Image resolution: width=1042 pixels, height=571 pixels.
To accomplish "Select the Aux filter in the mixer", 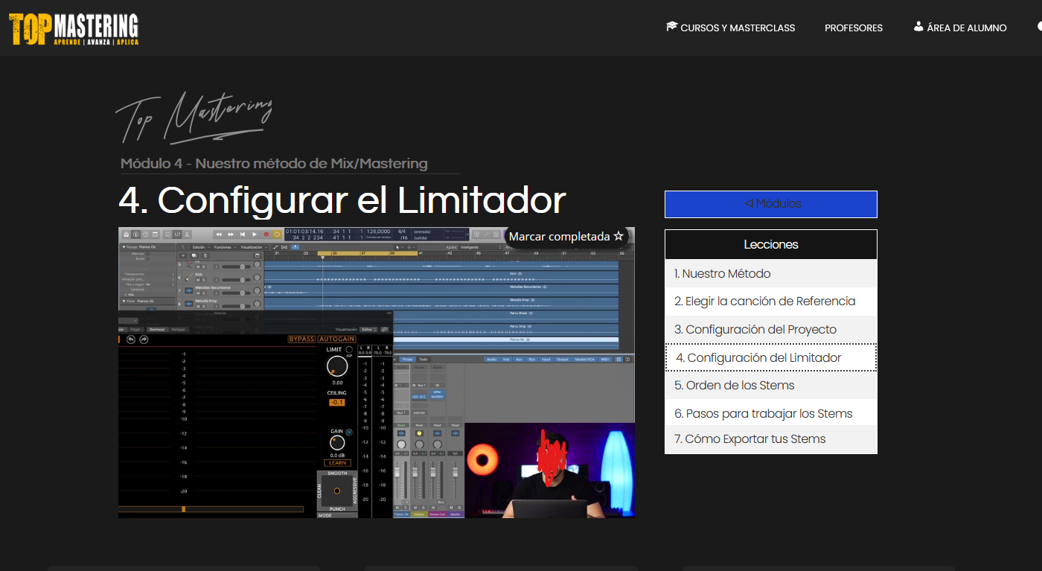I will pyautogui.click(x=519, y=360).
